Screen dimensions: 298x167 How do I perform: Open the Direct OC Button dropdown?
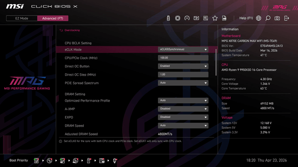point(183,66)
